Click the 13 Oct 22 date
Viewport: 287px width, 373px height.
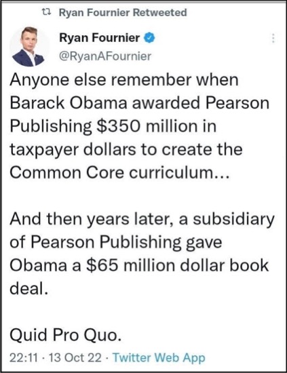(75, 358)
